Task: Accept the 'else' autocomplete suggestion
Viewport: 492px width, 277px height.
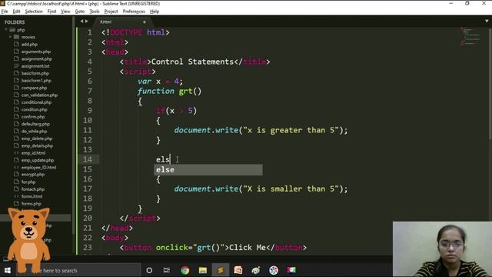Action: [x=208, y=169]
